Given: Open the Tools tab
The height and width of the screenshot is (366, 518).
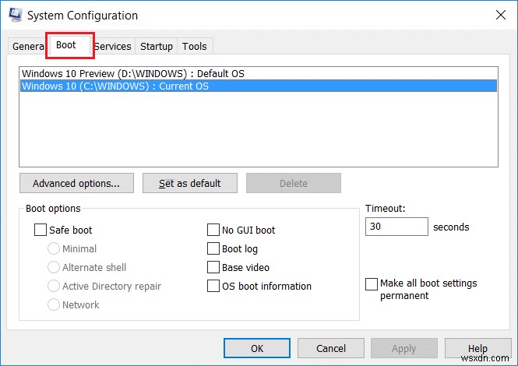Looking at the screenshot, I should pyautogui.click(x=195, y=47).
